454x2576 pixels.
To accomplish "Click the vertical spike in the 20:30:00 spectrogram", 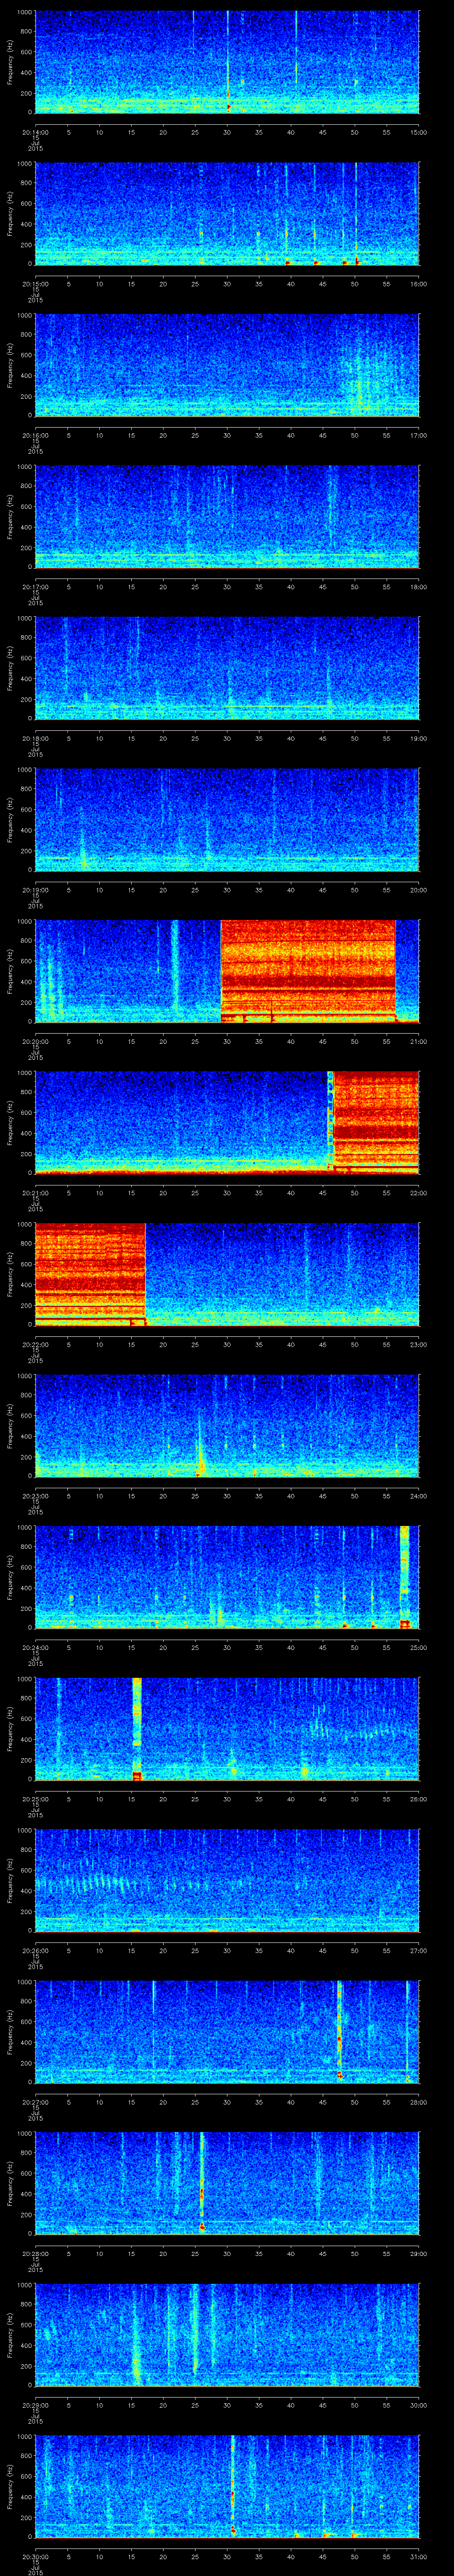I will pyautogui.click(x=232, y=2485).
